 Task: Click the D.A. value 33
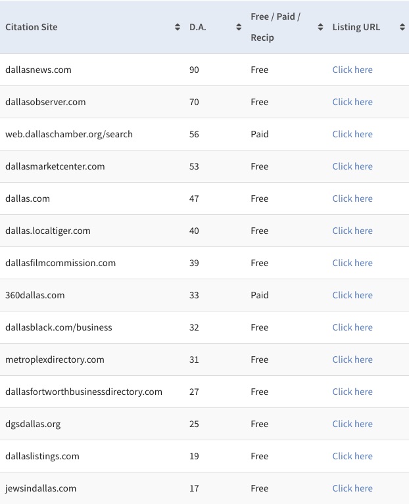coord(194,295)
